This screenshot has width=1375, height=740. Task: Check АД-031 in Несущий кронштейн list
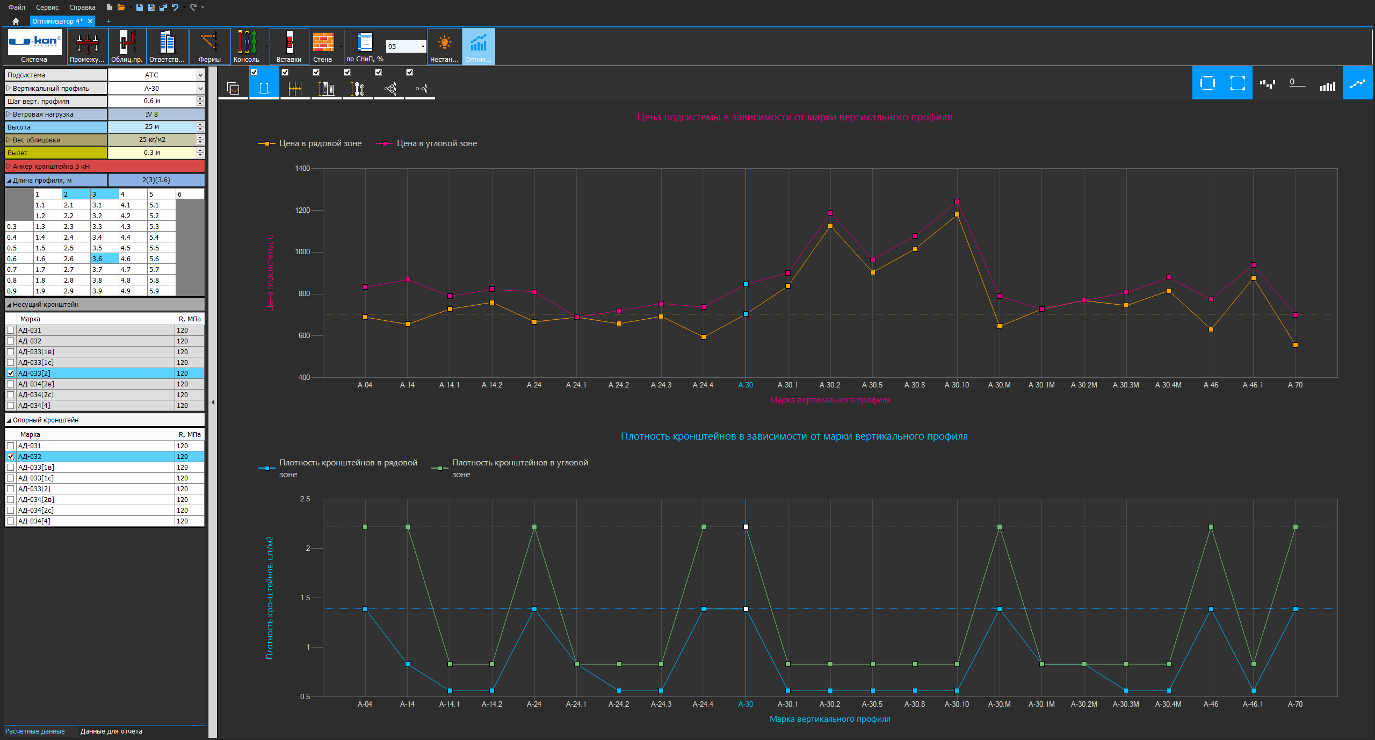tap(11, 330)
